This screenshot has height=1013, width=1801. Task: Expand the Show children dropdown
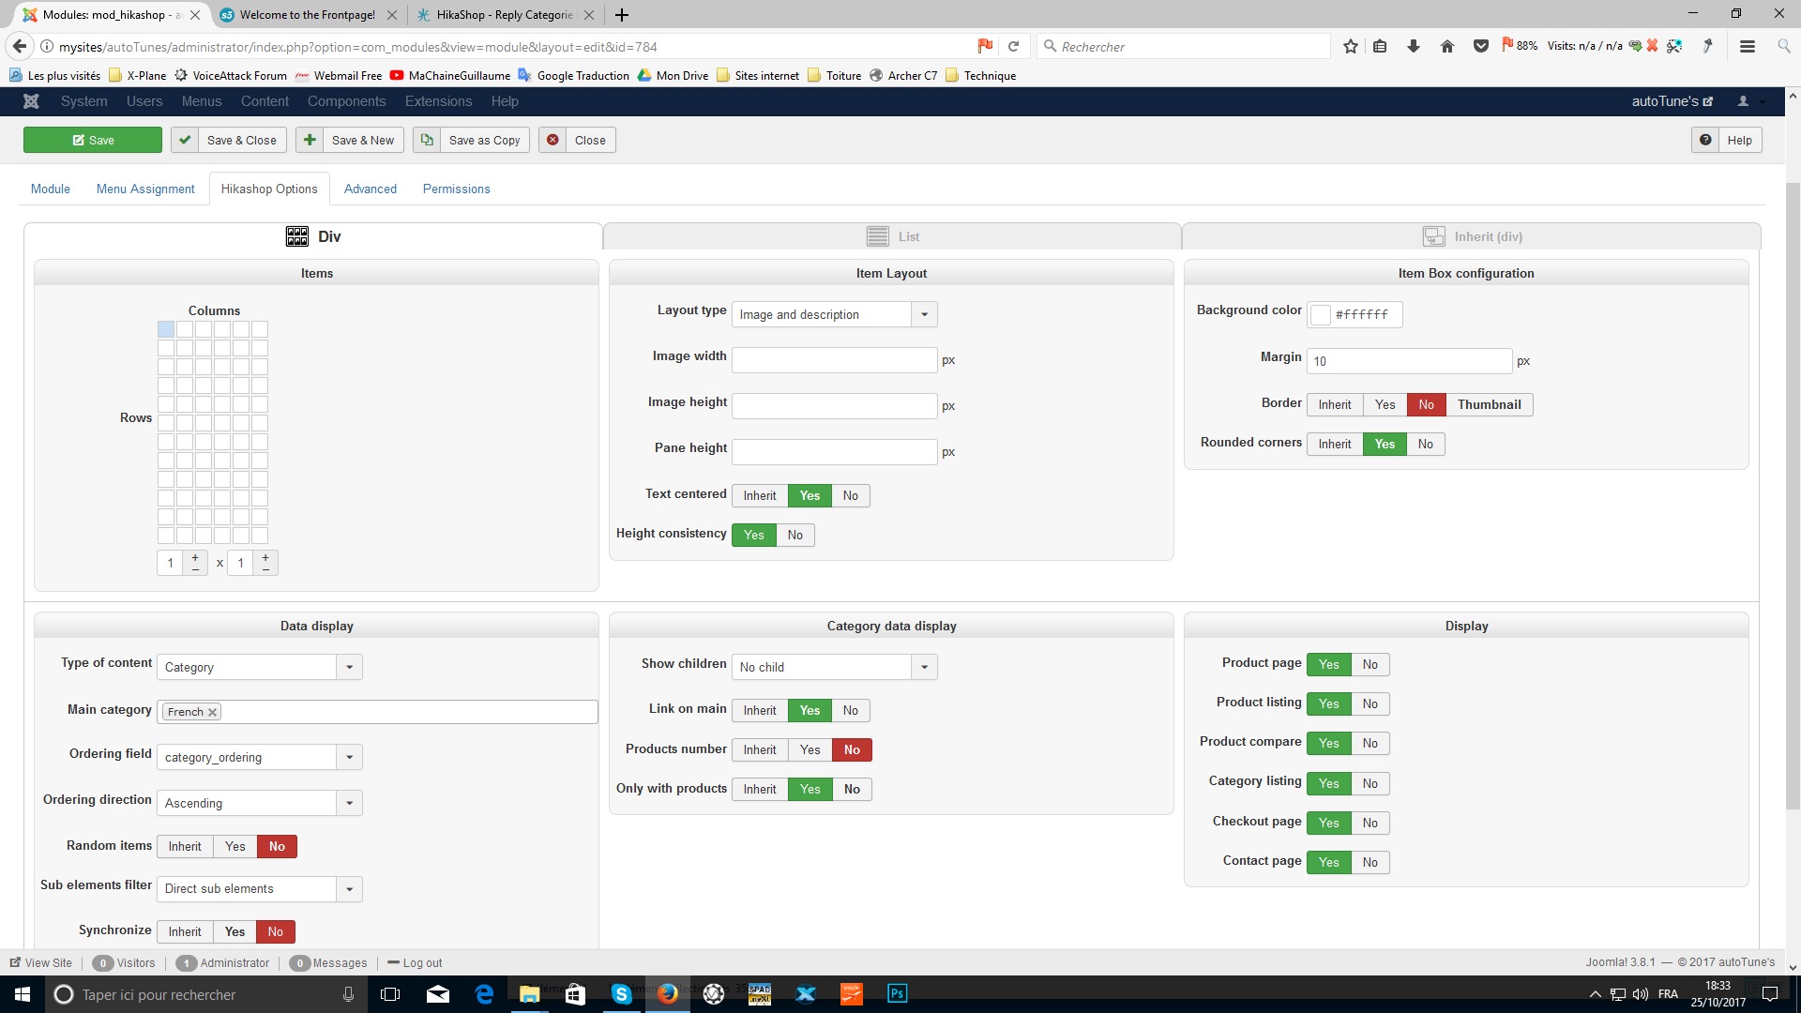[x=924, y=667]
